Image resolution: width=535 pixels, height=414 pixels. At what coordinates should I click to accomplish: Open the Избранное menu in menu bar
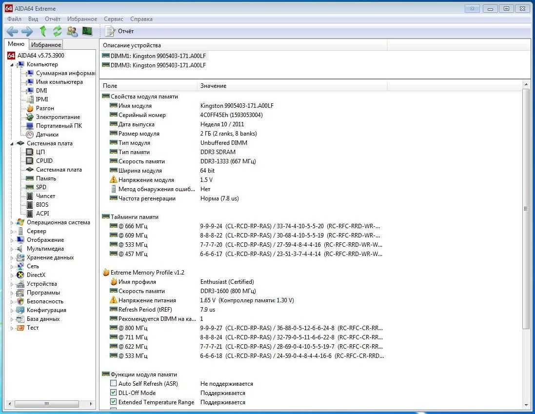point(82,19)
